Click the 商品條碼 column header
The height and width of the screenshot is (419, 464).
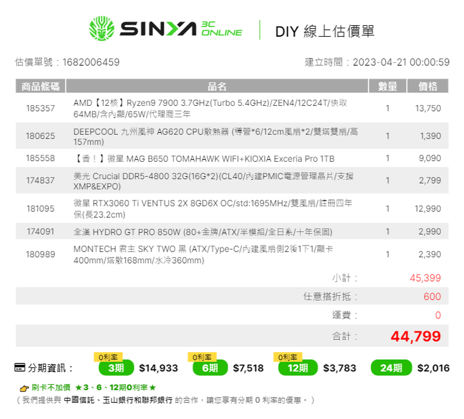(41, 86)
